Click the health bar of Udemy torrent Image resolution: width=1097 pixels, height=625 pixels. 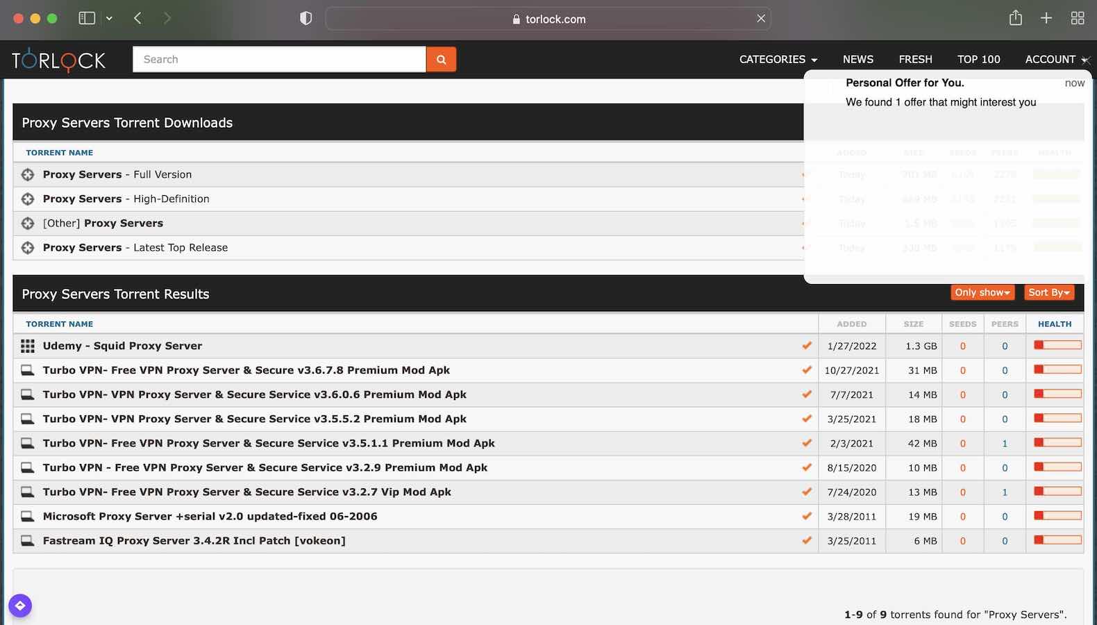tap(1057, 345)
